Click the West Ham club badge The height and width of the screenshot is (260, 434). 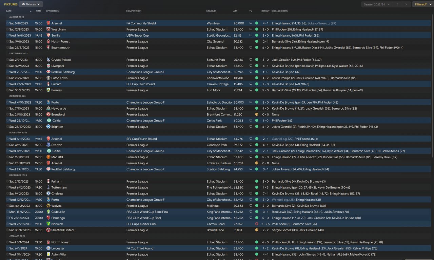[48, 30]
